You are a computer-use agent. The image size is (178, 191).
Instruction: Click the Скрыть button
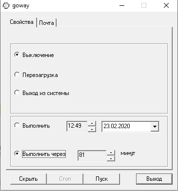28,179
